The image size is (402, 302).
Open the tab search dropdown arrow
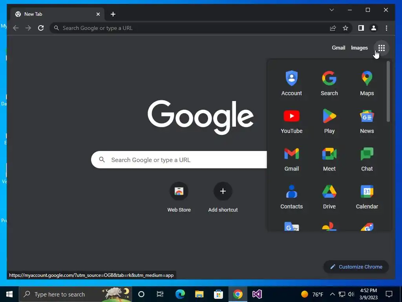point(331,10)
